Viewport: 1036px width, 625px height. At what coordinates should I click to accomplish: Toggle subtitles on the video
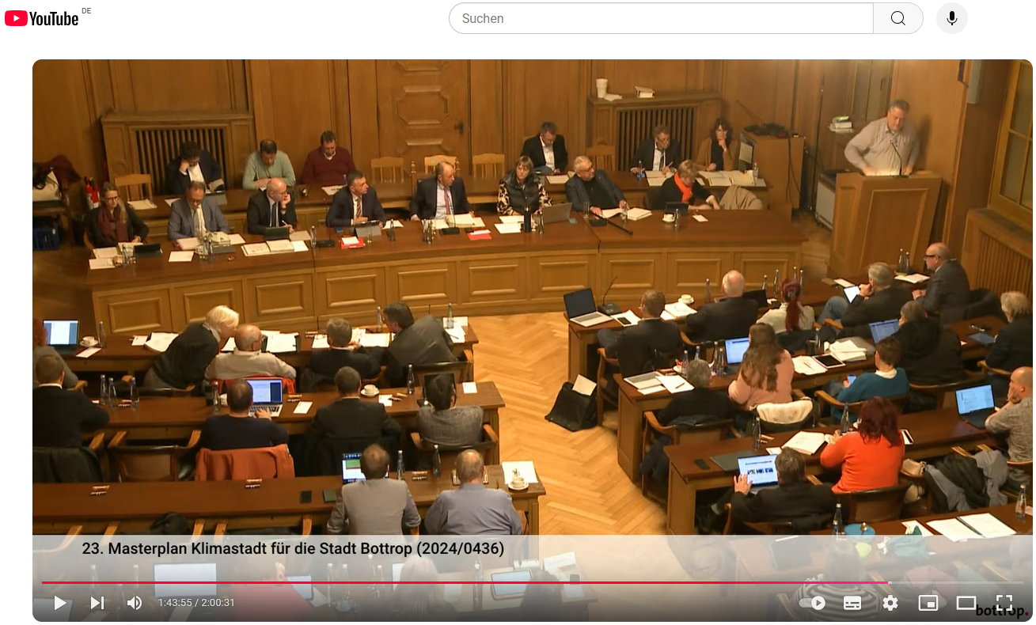click(x=852, y=603)
